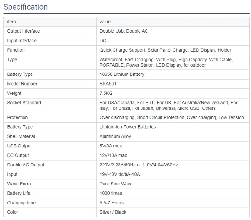Select the '19V-40V dc/8A-10A' value
Viewport: 251px width, 220px height.
coord(120,174)
